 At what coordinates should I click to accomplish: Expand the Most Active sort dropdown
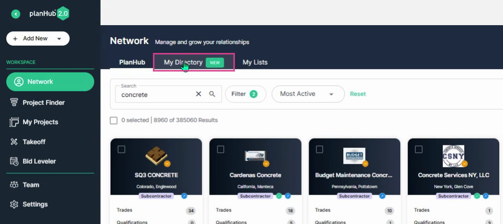pos(308,94)
